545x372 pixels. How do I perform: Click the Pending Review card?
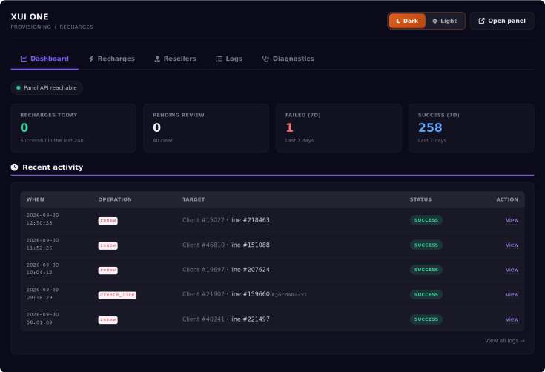pos(206,128)
